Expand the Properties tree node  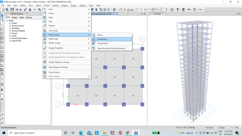click(10, 28)
